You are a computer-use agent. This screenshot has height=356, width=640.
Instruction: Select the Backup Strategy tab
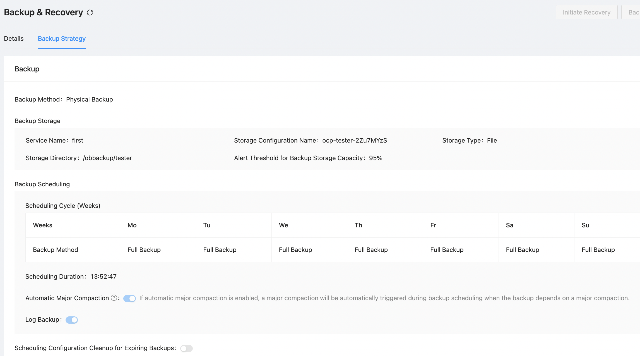62,39
